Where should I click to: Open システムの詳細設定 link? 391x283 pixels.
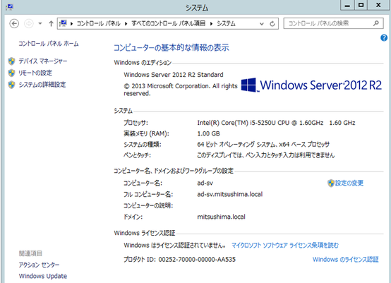pos(42,85)
